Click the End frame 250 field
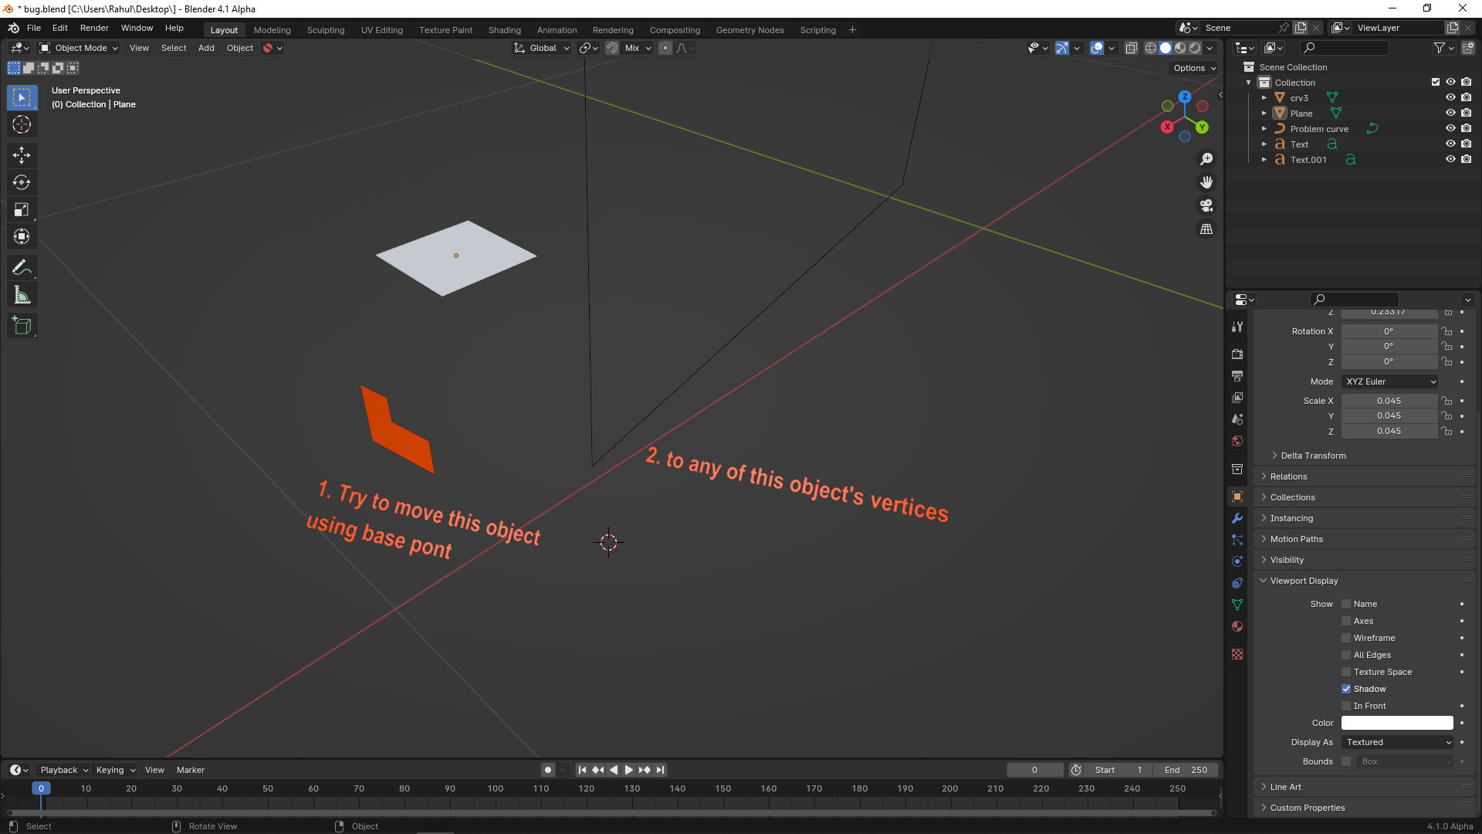 pos(1186,770)
